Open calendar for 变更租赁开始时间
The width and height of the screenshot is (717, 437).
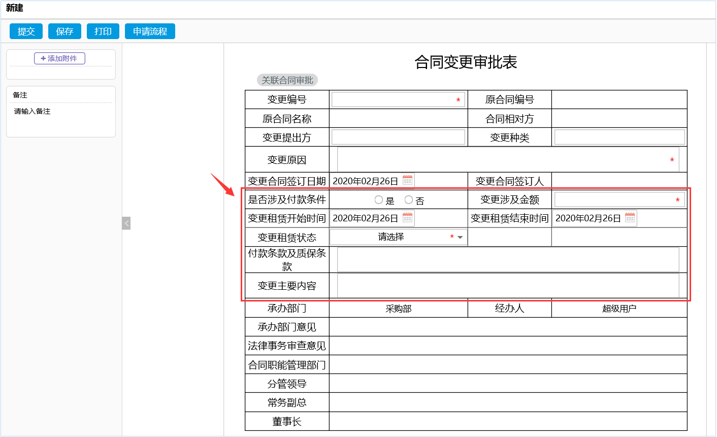(x=407, y=218)
